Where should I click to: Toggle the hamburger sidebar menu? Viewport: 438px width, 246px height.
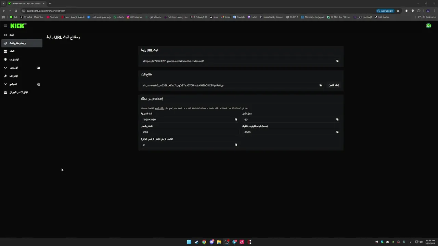tap(5, 26)
